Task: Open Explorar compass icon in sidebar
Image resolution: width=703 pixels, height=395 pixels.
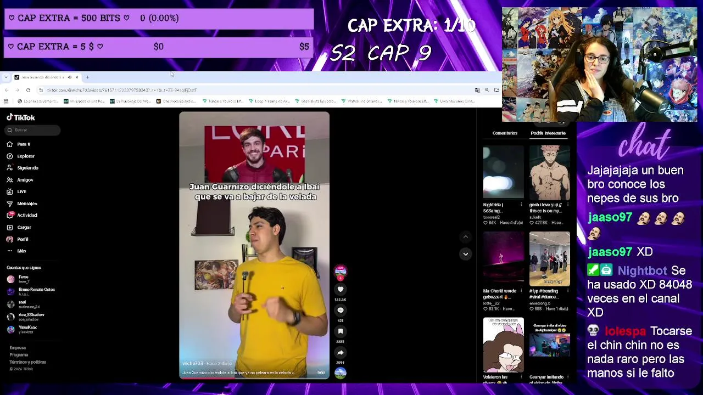Action: [x=10, y=156]
